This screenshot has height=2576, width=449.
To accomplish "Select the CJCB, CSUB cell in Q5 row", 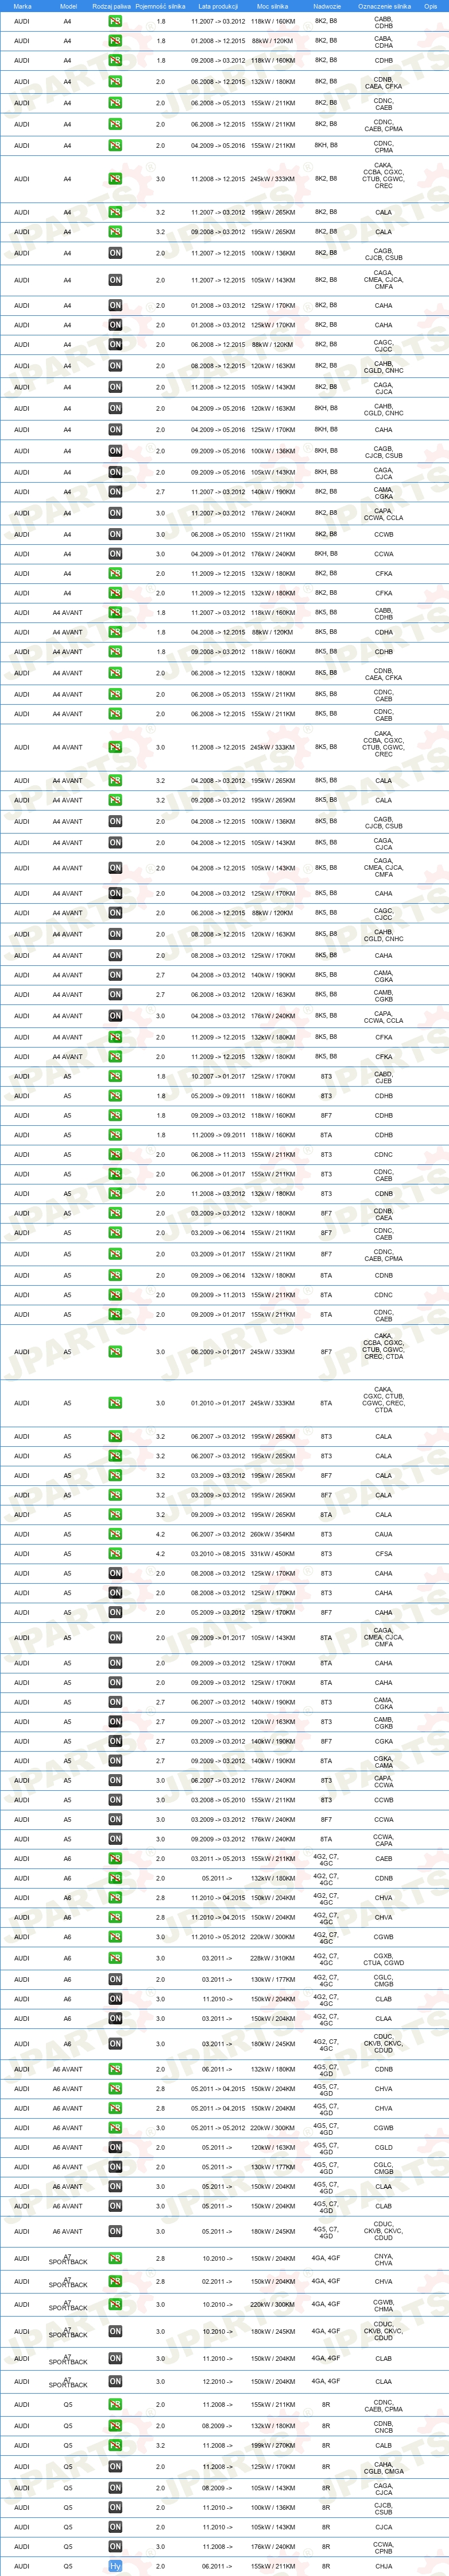I will (x=383, y=2507).
